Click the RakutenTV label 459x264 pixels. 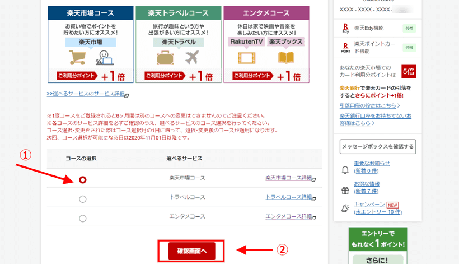[x=246, y=41]
